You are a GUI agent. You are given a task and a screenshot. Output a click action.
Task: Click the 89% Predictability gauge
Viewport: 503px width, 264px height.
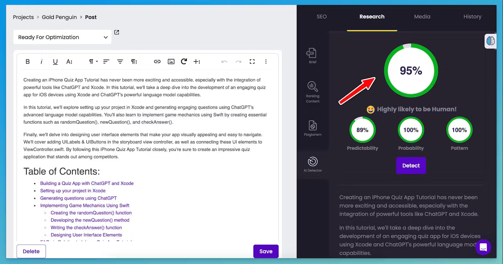point(362,130)
